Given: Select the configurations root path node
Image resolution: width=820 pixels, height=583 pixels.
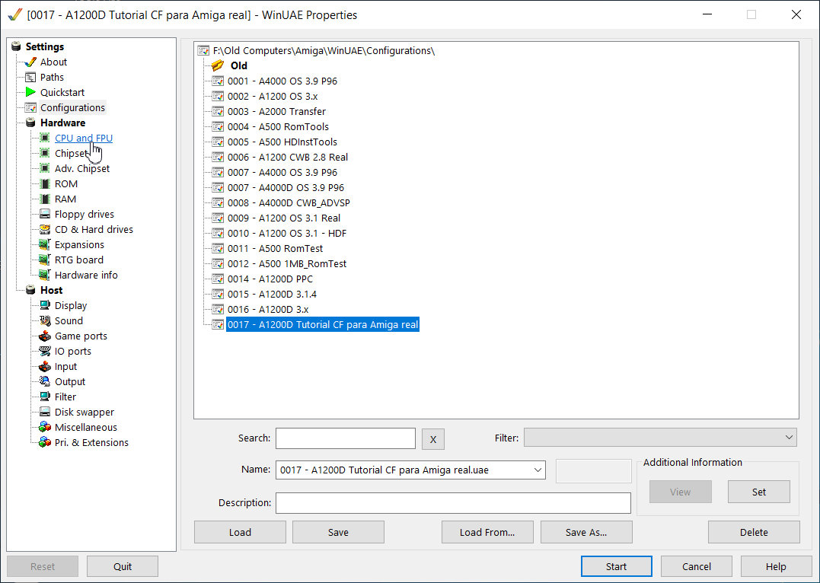Looking at the screenshot, I should (324, 51).
